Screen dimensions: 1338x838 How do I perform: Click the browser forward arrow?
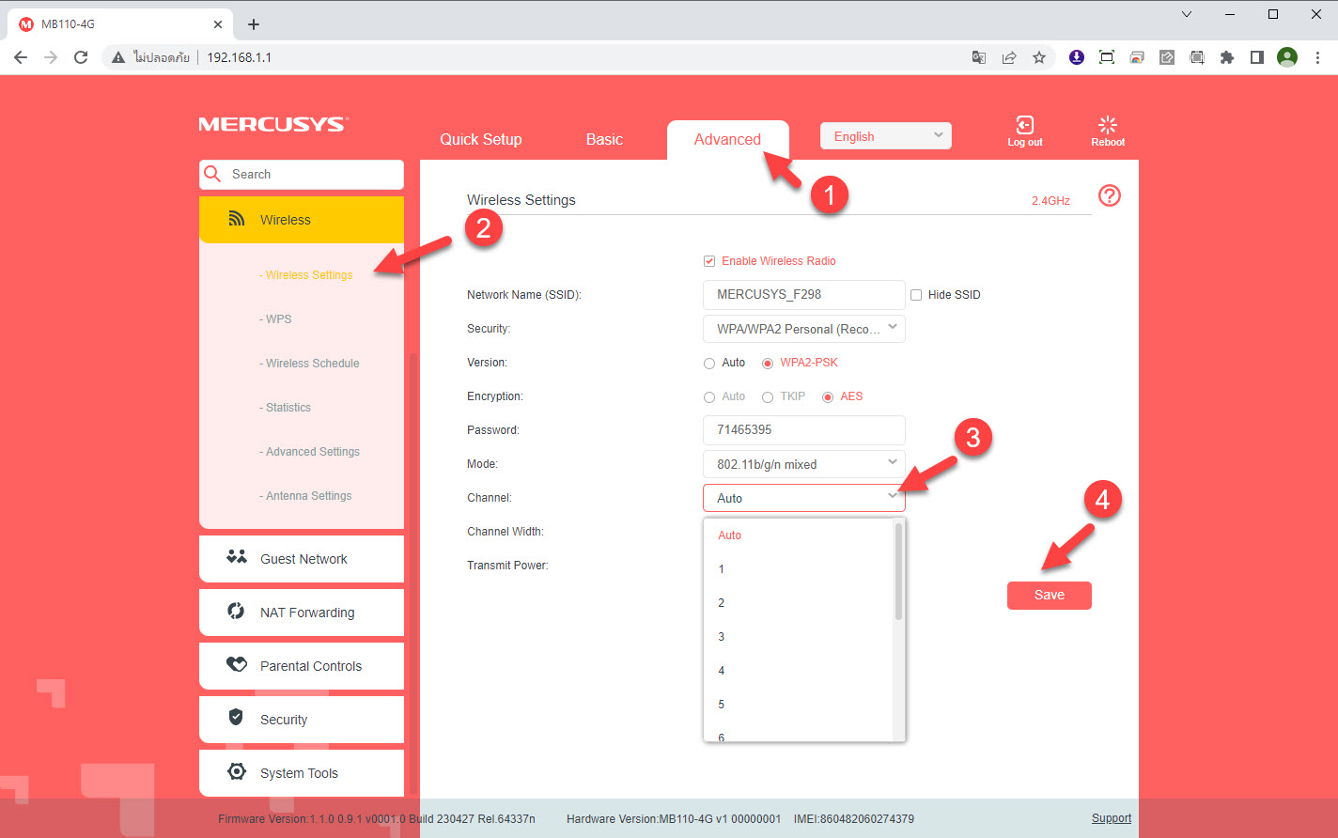coord(51,57)
